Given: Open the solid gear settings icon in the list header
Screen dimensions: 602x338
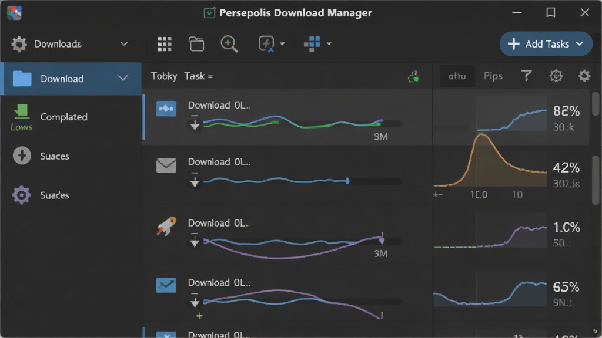Looking at the screenshot, I should click(x=584, y=76).
